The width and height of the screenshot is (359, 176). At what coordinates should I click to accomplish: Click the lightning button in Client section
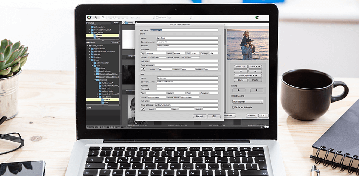143,69
